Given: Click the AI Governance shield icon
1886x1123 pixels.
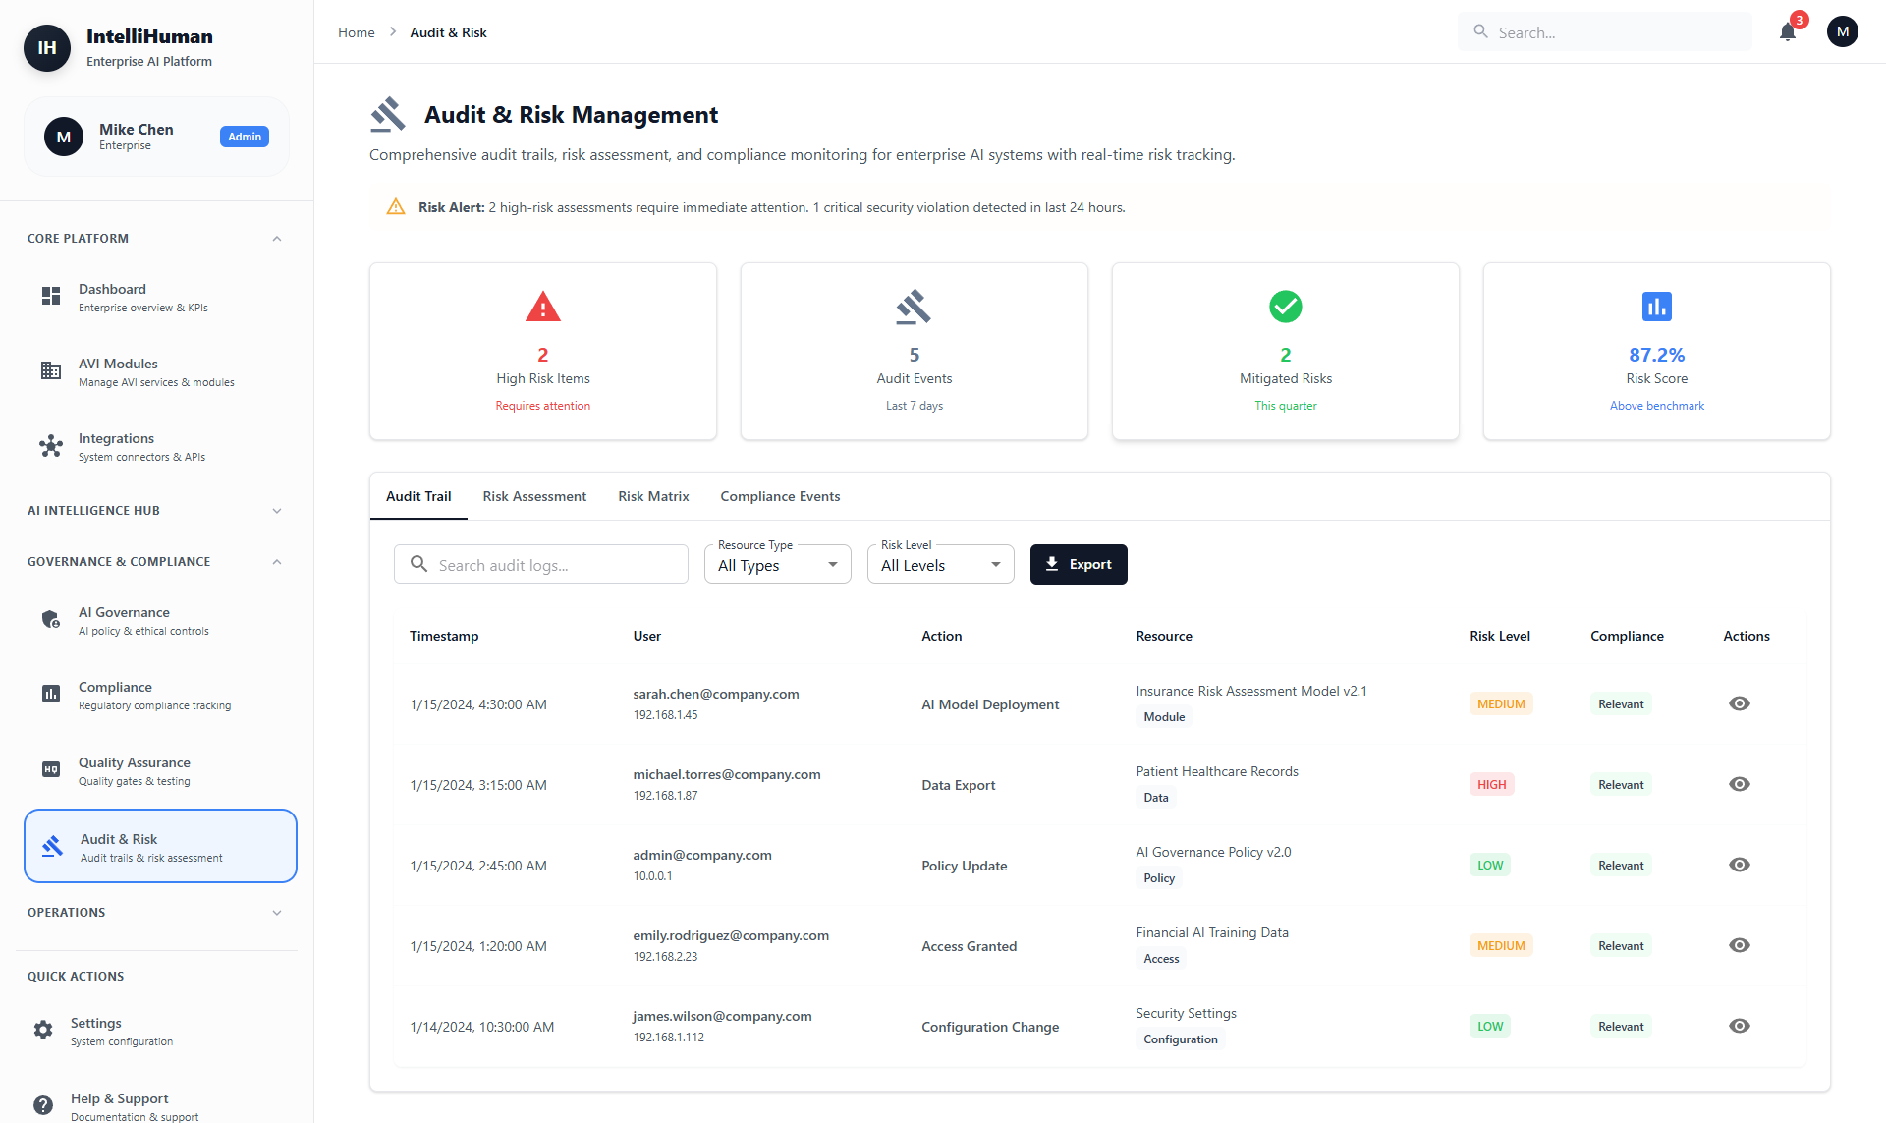Looking at the screenshot, I should click(x=50, y=619).
